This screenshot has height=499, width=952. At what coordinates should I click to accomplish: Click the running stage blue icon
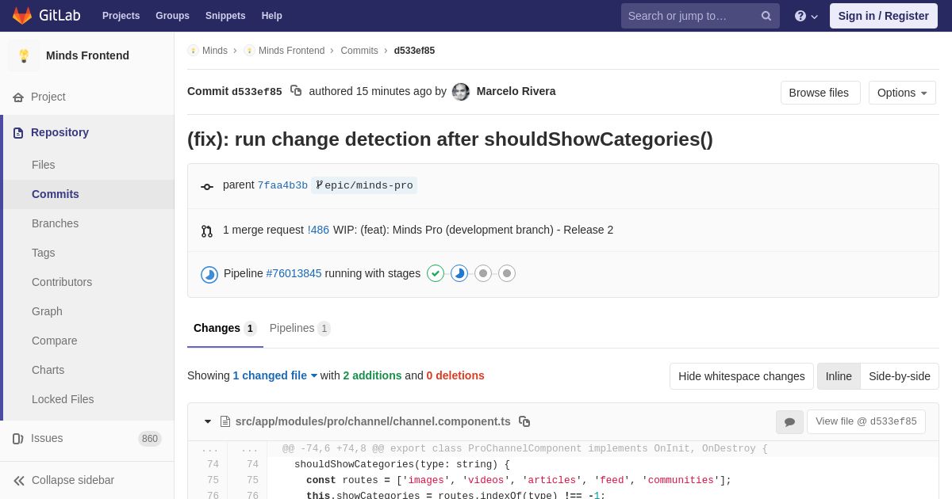pyautogui.click(x=459, y=273)
